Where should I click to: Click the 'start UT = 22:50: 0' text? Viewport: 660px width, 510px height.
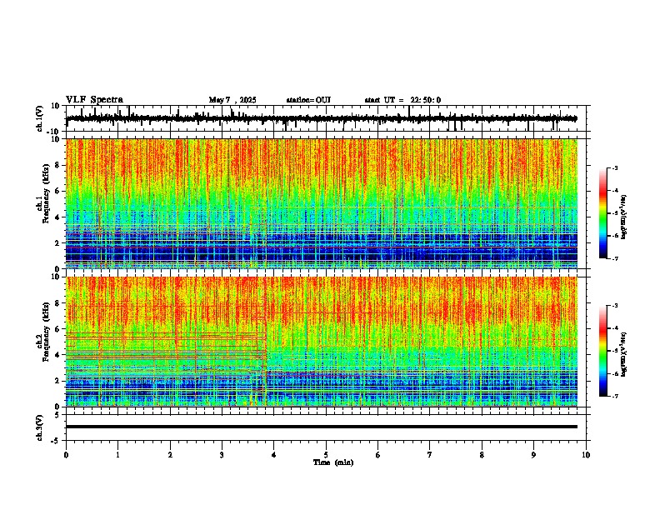[402, 100]
